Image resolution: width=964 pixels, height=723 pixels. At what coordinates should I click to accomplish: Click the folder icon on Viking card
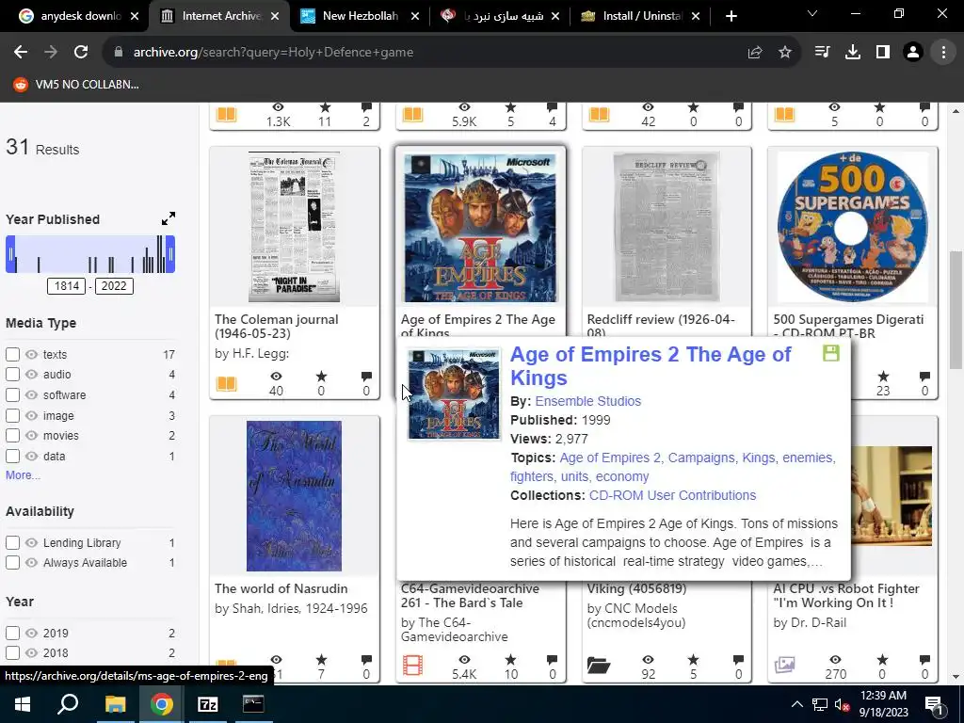(598, 666)
